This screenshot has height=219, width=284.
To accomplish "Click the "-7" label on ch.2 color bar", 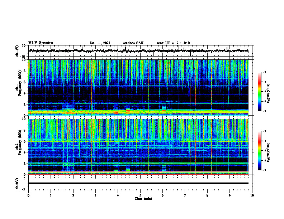I will 265,170.
